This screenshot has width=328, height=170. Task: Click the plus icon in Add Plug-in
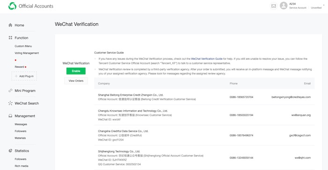[x=16, y=76]
